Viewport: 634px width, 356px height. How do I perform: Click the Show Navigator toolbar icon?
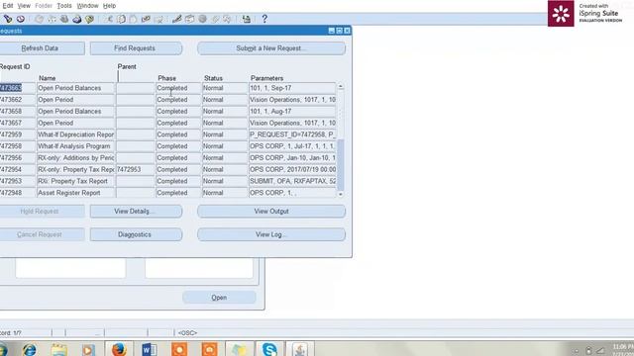pos(21,19)
